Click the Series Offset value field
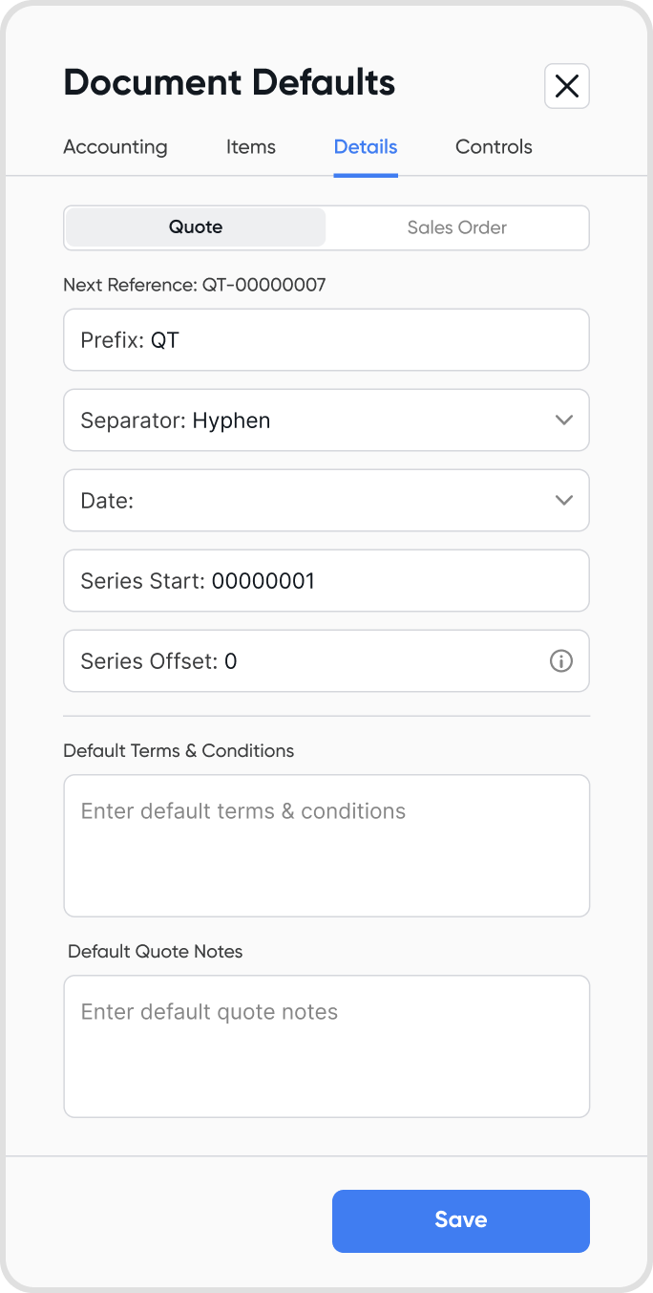Image resolution: width=653 pixels, height=1293 pixels. 305,661
